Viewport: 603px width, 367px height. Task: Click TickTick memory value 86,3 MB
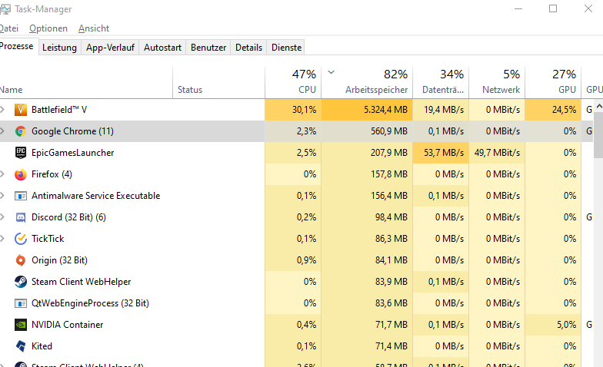coord(368,239)
